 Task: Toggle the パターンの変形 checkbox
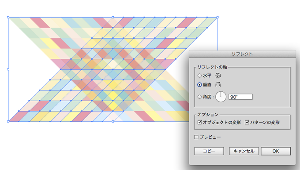(x=247, y=122)
